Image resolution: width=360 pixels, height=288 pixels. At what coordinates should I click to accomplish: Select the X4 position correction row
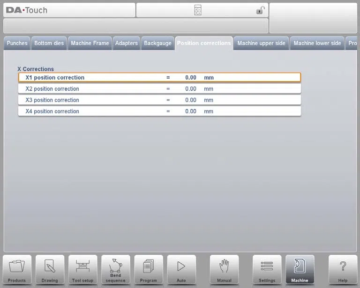pyautogui.click(x=159, y=111)
